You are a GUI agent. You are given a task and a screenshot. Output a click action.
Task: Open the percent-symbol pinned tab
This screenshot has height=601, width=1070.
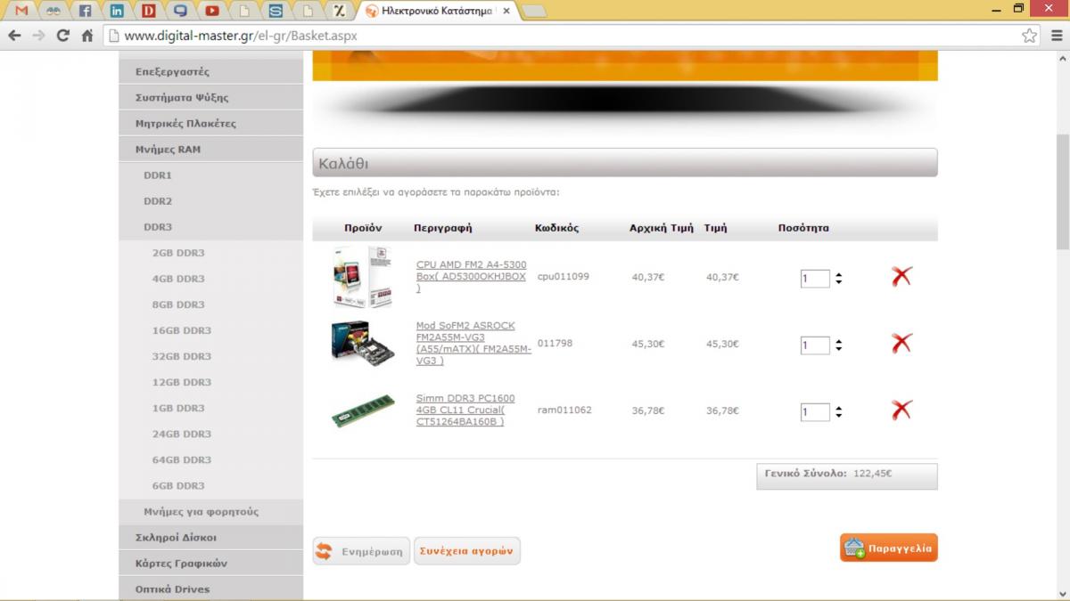tap(339, 12)
